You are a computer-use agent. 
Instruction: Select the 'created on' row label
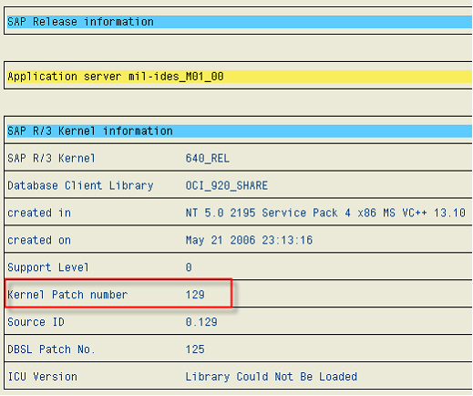39,240
